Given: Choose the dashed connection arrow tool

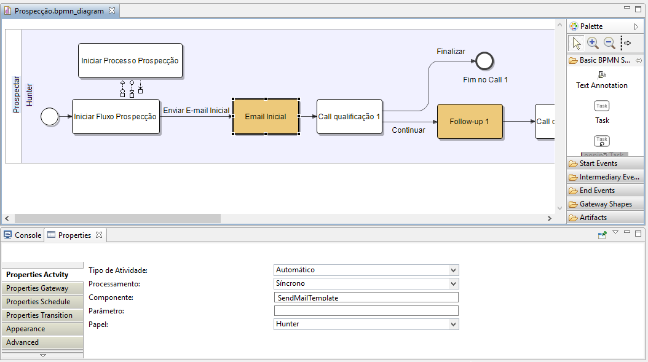Looking at the screenshot, I should pos(626,43).
